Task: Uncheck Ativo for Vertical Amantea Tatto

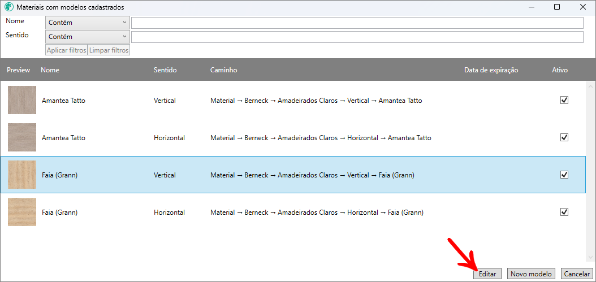Action: click(x=564, y=100)
